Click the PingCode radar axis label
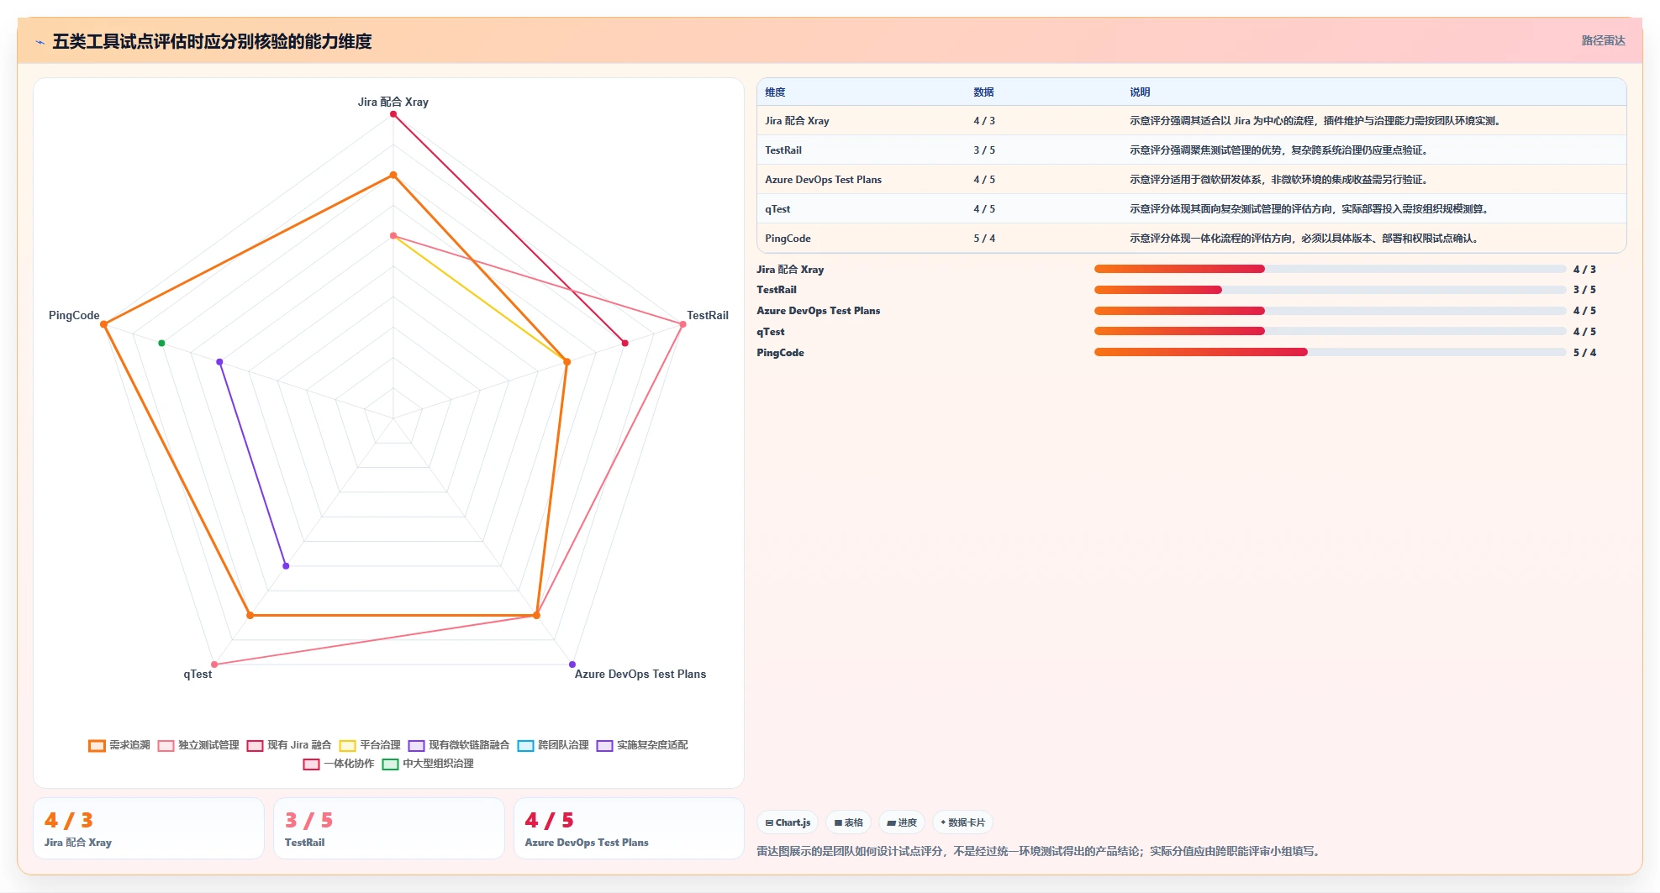The width and height of the screenshot is (1660, 893). click(x=74, y=315)
